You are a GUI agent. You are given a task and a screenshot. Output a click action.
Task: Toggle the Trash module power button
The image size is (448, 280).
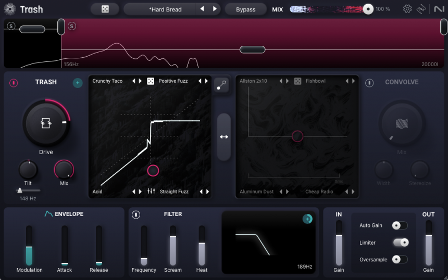coord(14,83)
